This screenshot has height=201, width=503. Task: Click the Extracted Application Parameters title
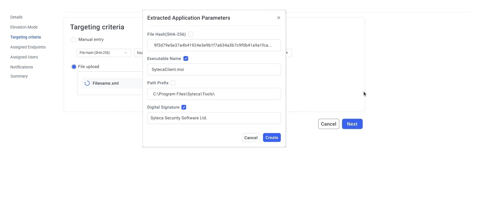[189, 18]
